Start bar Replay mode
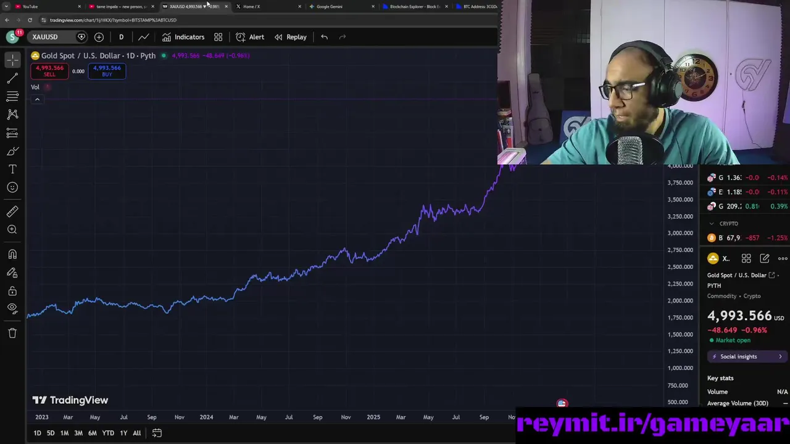The image size is (790, 444). [290, 37]
